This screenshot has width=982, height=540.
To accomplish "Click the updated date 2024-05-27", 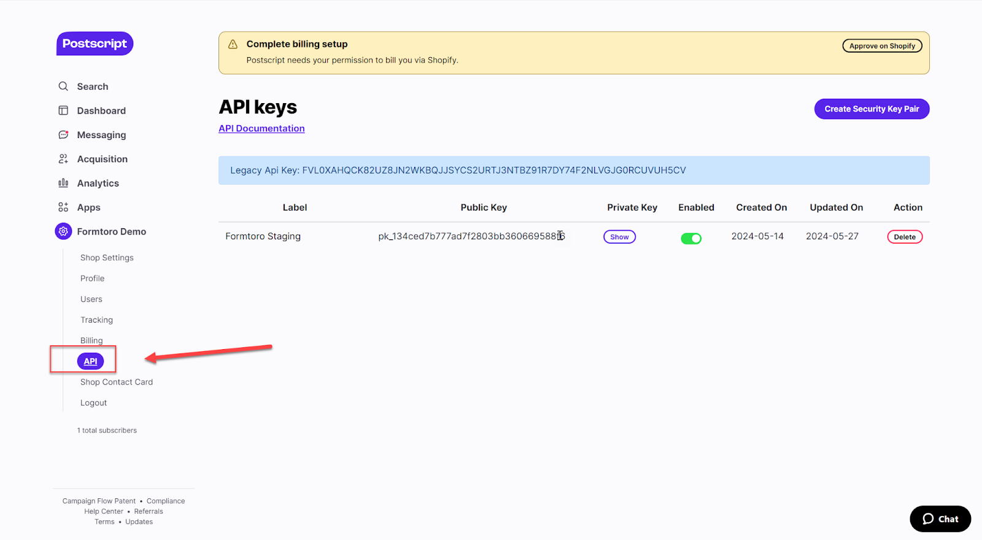I will point(832,236).
